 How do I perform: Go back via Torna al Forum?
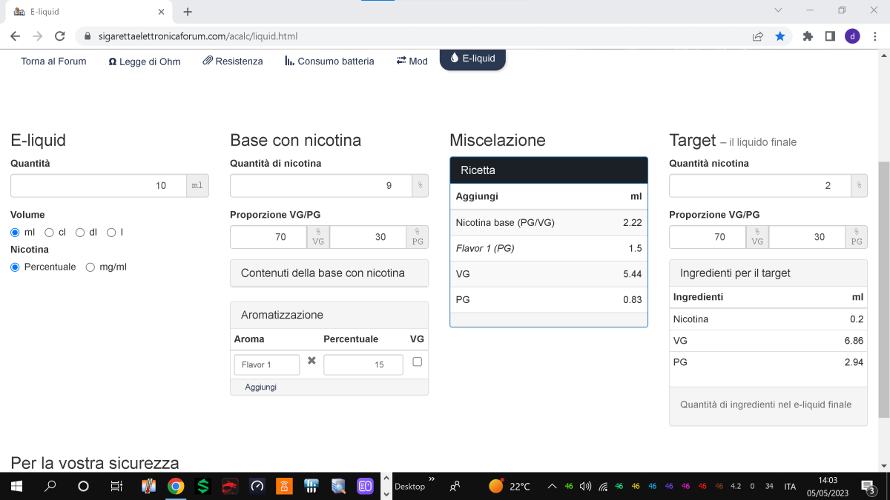pyautogui.click(x=53, y=61)
